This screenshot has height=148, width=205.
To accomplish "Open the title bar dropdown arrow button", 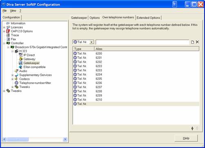I will click(x=174, y=4).
